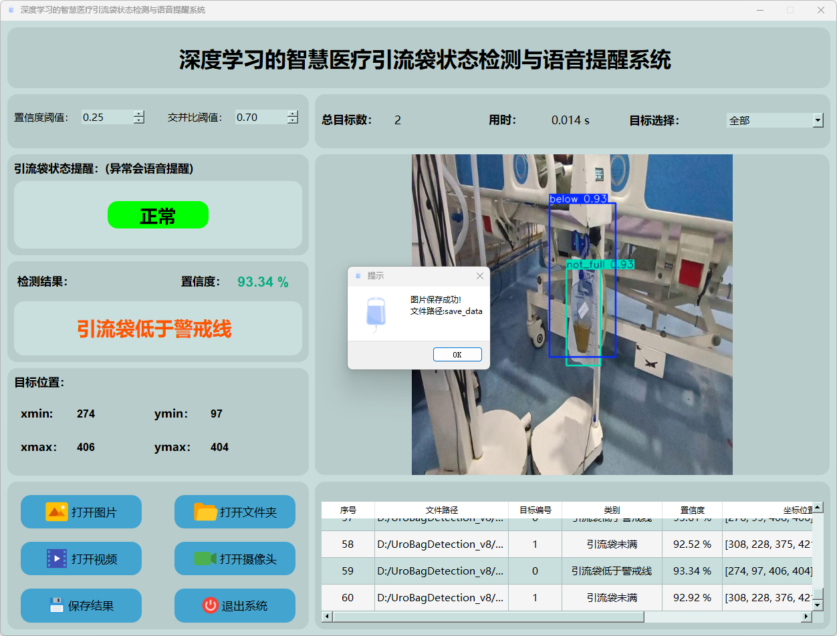Click the 类别 column header
This screenshot has width=837, height=636.
coord(612,510)
